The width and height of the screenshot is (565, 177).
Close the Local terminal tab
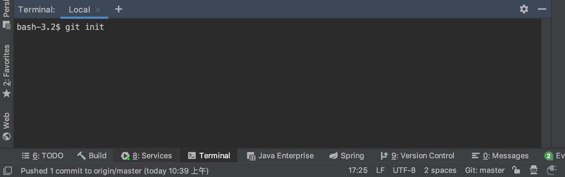tap(98, 10)
